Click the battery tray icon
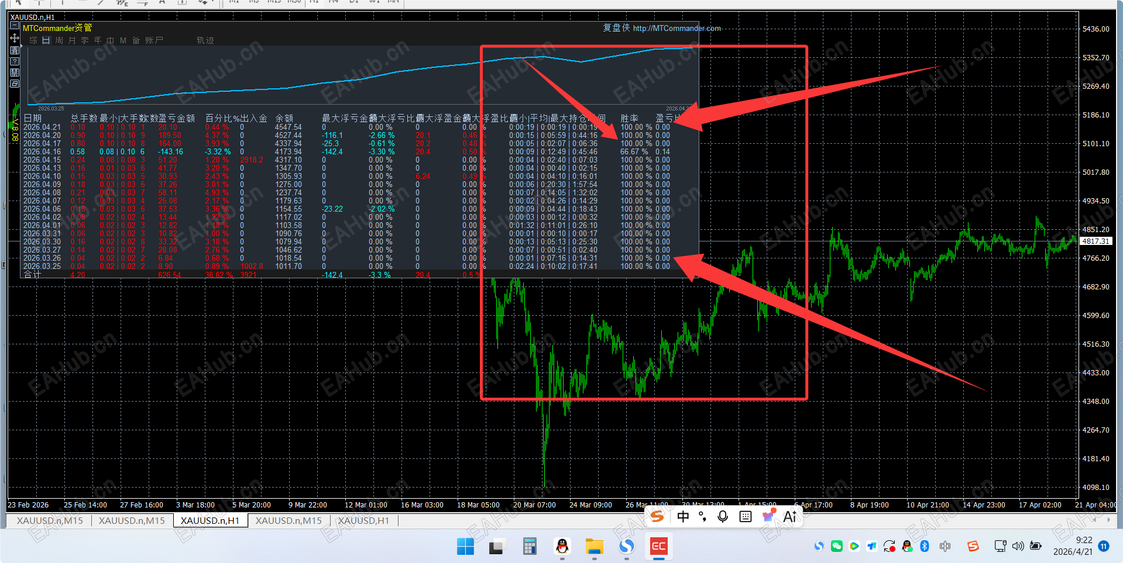1123x563 pixels. click(1036, 546)
